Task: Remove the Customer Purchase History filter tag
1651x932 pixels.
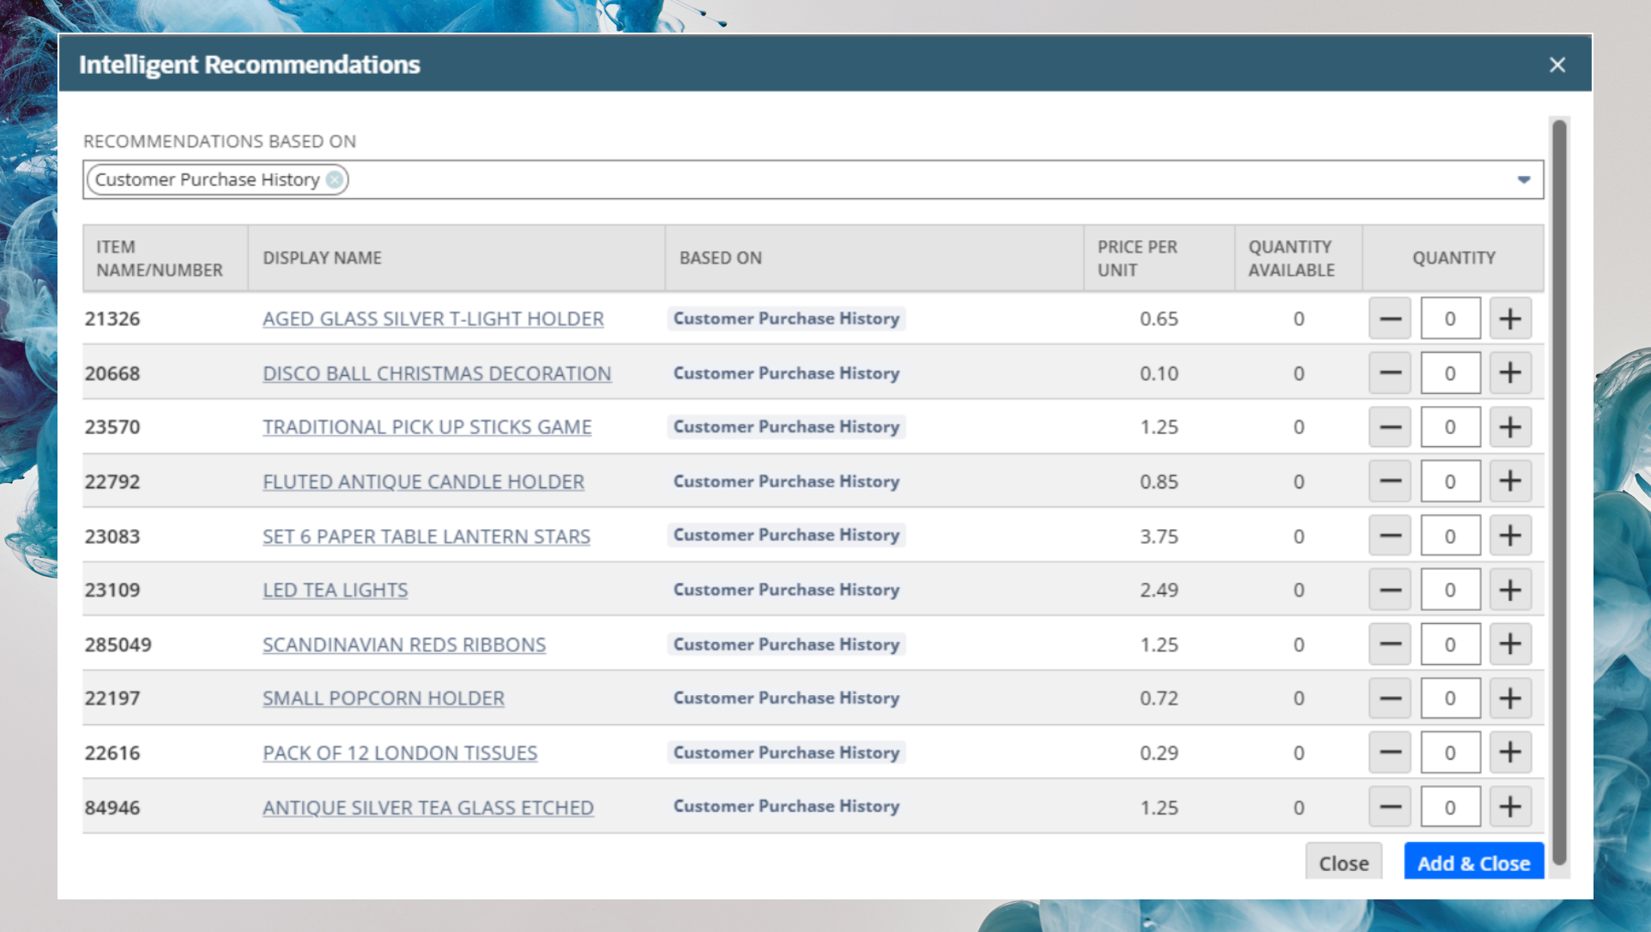Action: point(335,179)
